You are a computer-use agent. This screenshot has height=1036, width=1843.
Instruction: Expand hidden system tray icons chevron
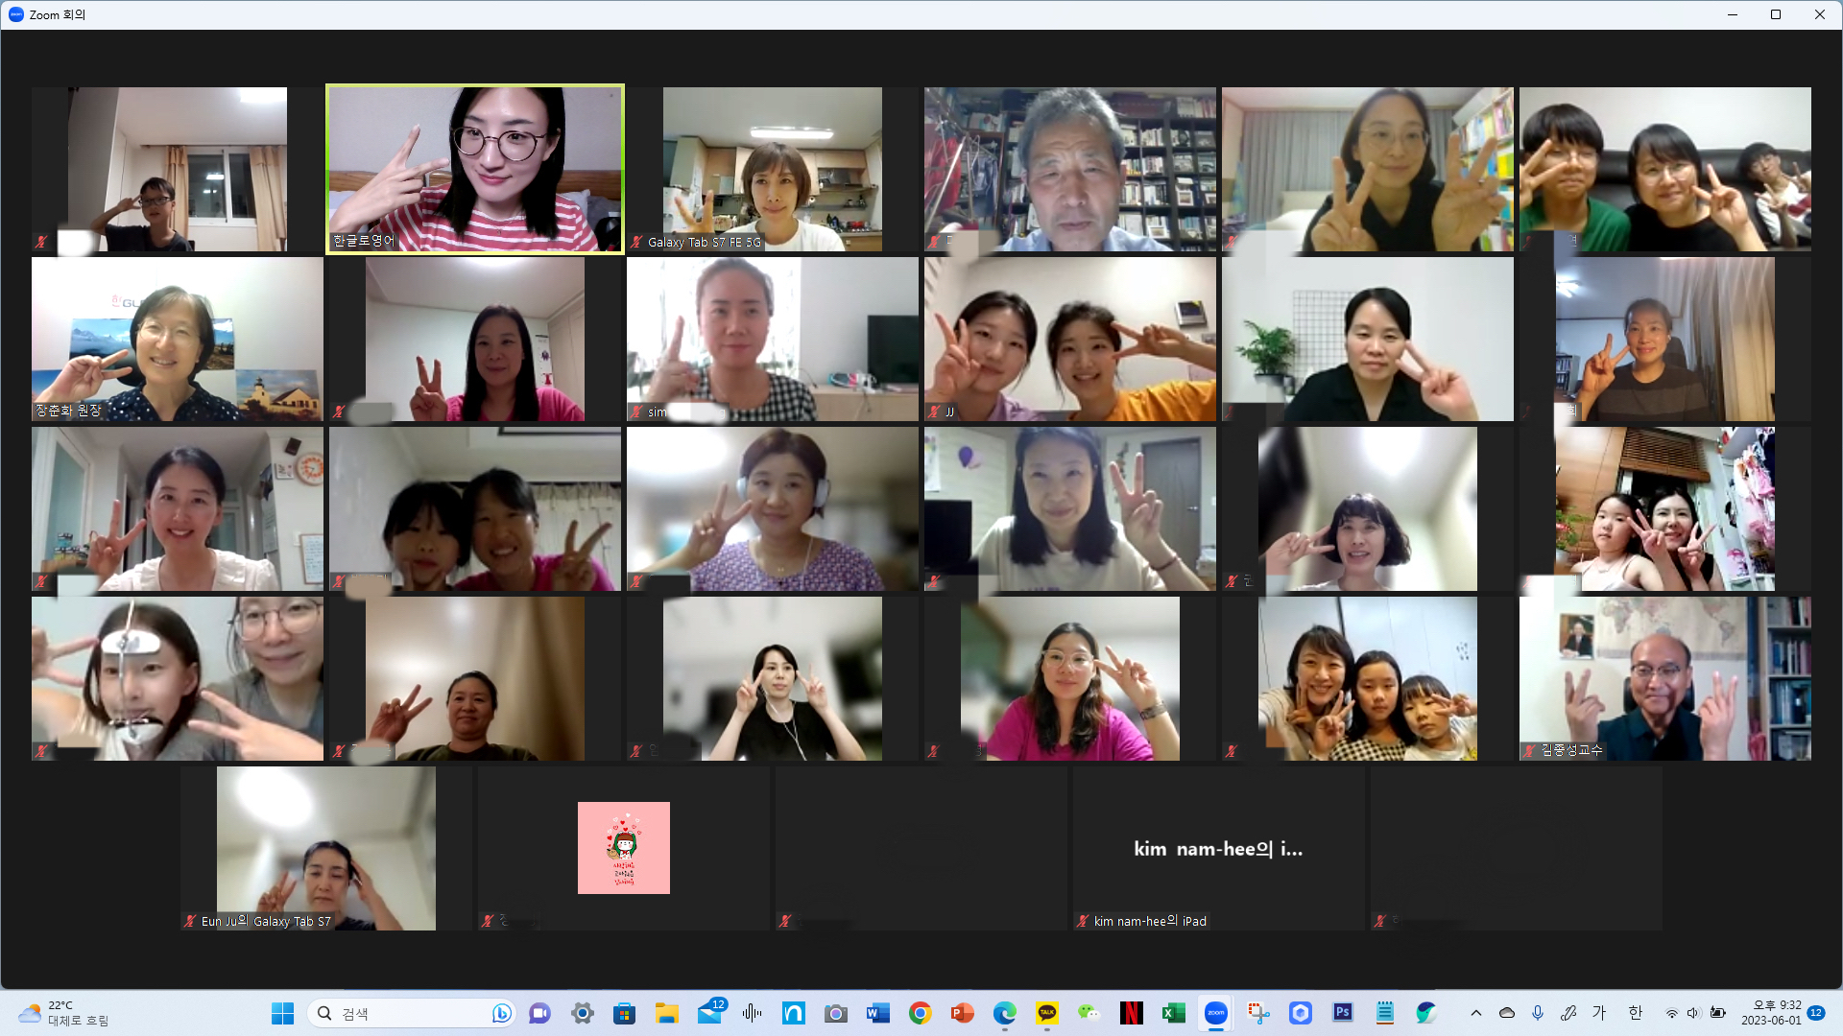1476,1013
